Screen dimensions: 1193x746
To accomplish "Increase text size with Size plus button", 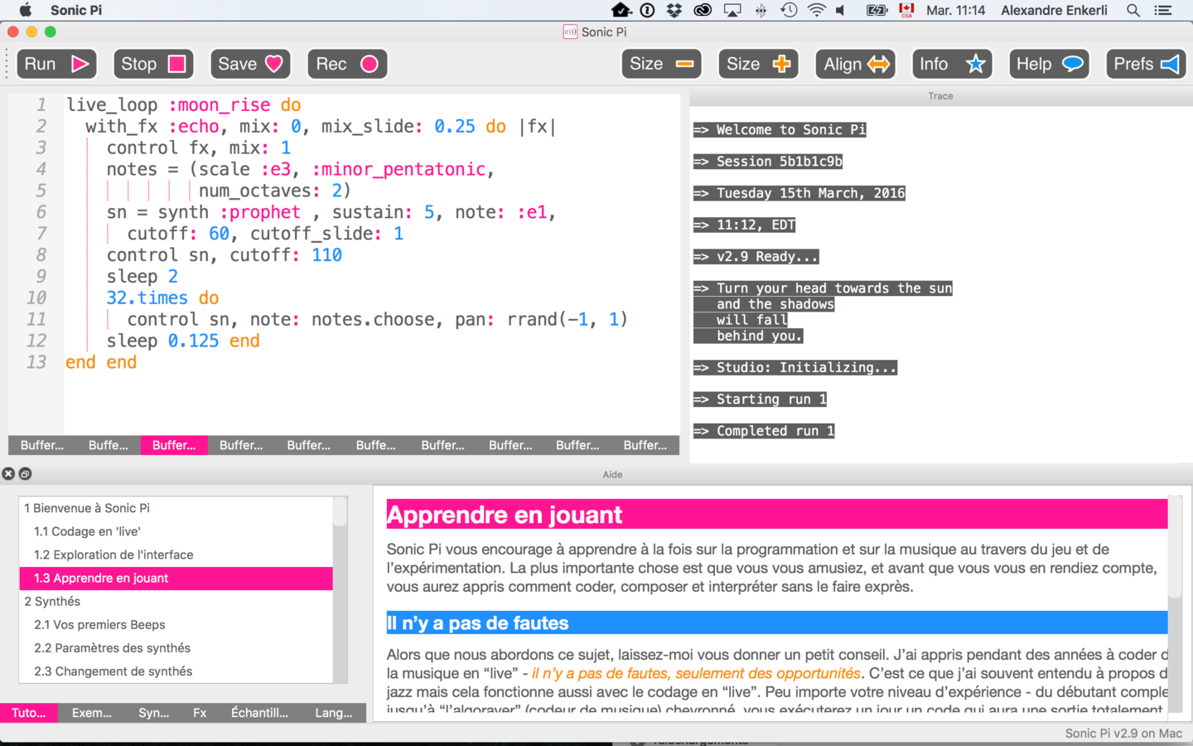I will coord(758,64).
